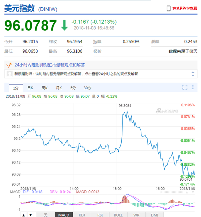
Task: Select the MACD indicator tab
Action: pyautogui.click(x=64, y=215)
